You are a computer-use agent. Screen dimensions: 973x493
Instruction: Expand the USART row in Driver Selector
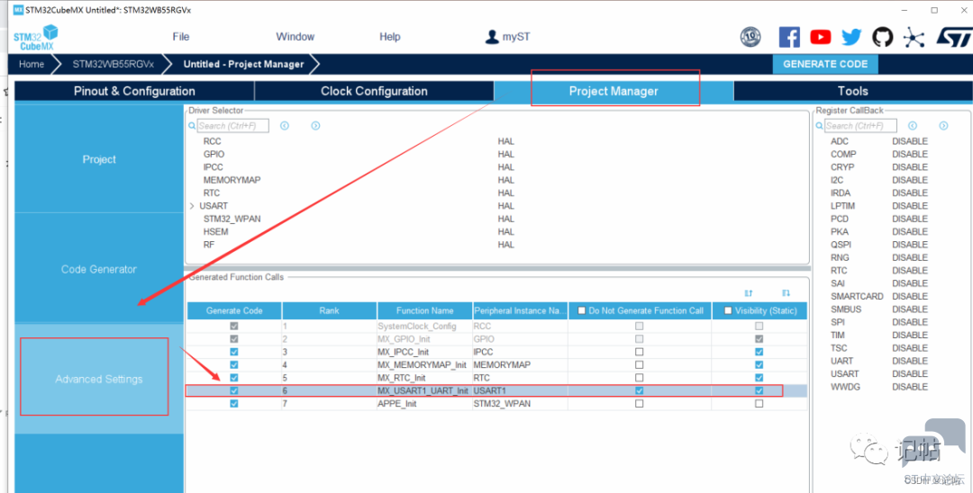click(x=192, y=206)
